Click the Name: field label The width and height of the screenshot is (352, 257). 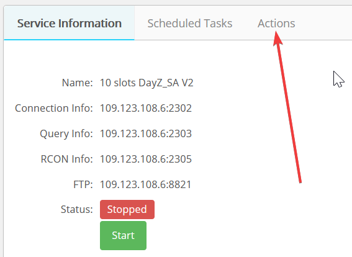(x=77, y=83)
